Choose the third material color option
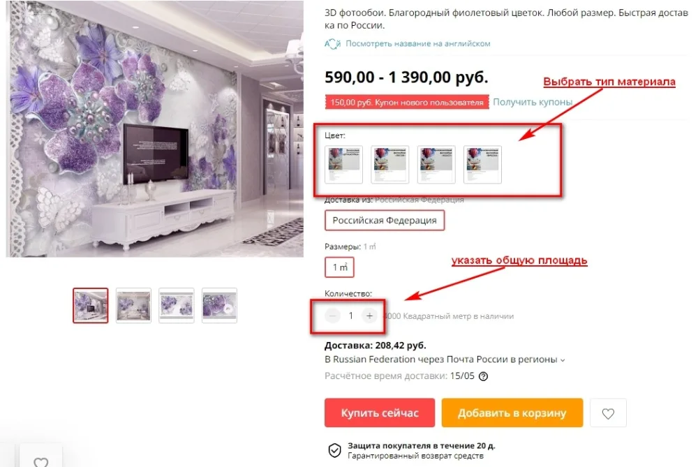 tap(436, 164)
